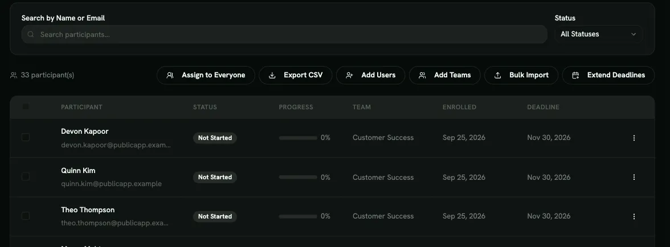Click the PROGRESS column header
This screenshot has height=247, width=670.
(x=296, y=107)
